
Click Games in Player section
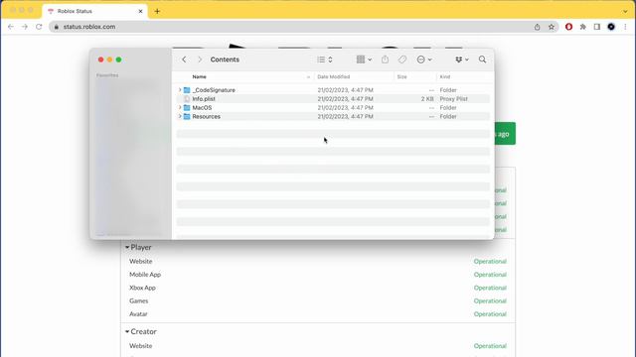(x=139, y=300)
